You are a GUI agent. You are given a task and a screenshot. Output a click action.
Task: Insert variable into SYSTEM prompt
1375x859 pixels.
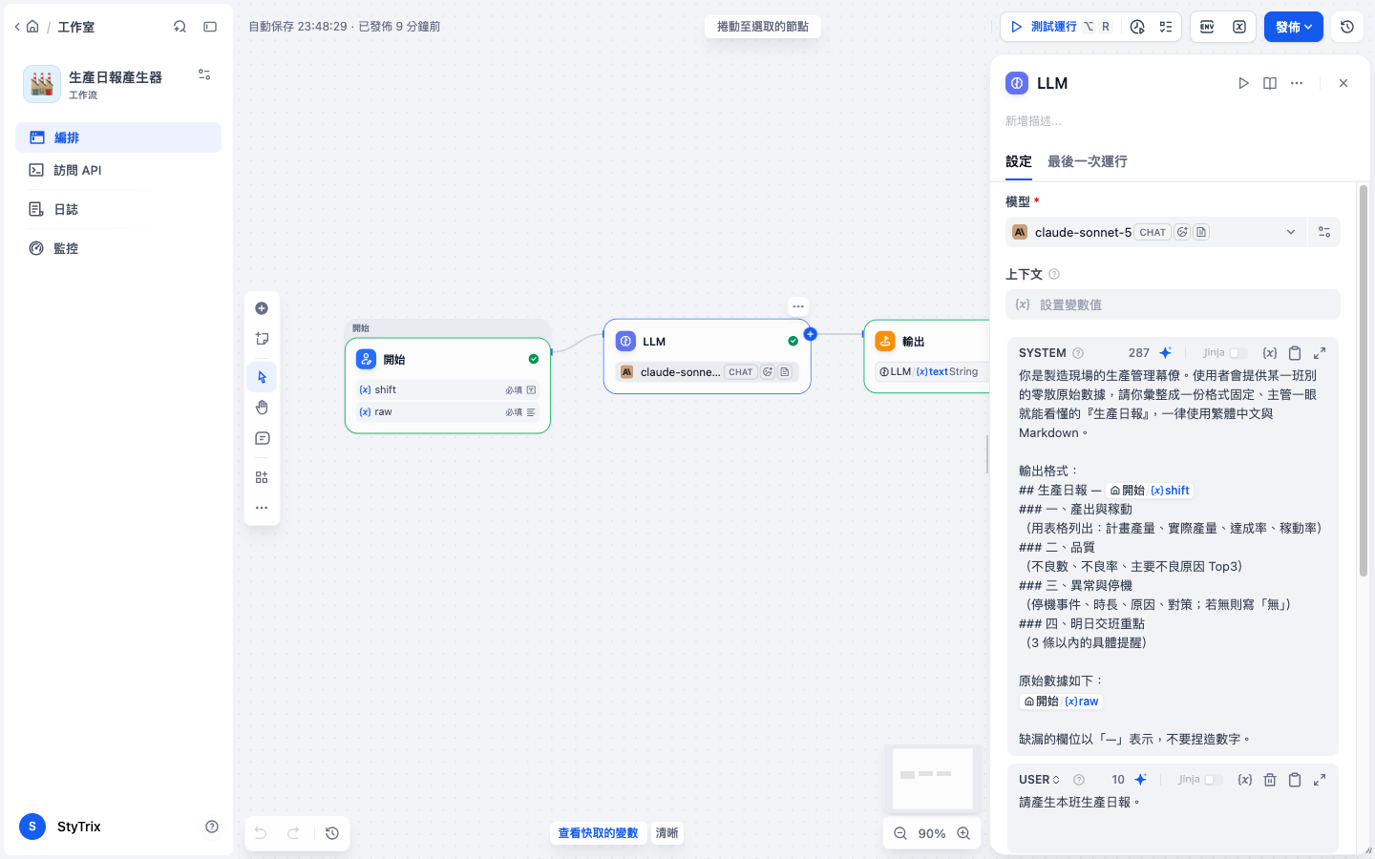[x=1270, y=353]
